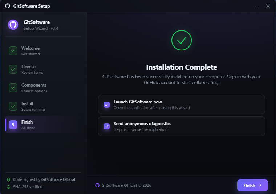This screenshot has height=194, width=276.
Task: Click the code-signed shield icon
Action: pos(9,179)
